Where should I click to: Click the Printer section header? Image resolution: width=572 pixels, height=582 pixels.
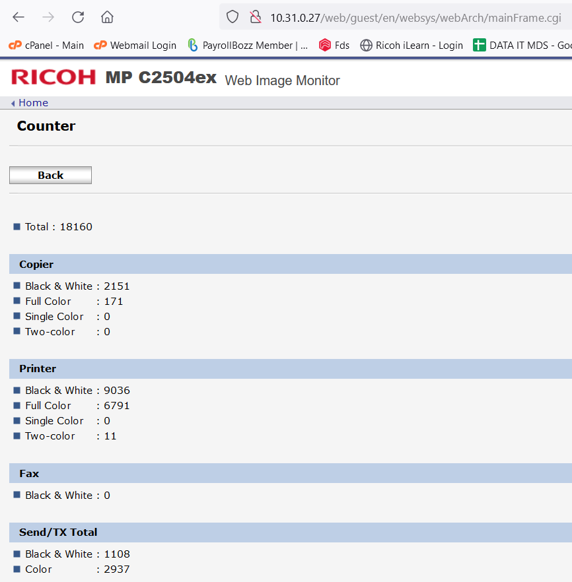[291, 369]
